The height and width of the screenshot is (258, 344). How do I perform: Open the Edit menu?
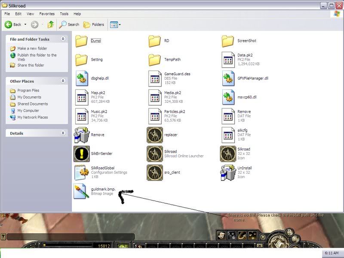click(18, 14)
